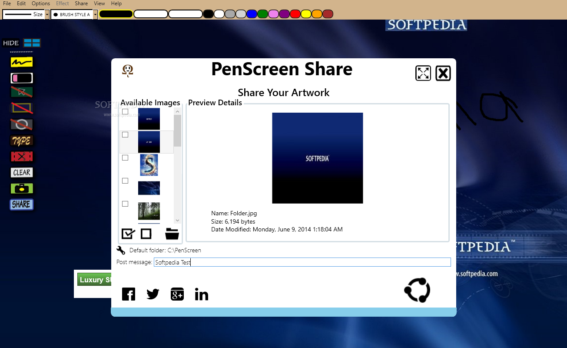Click the fullscreen expand icon in dialog

click(423, 73)
